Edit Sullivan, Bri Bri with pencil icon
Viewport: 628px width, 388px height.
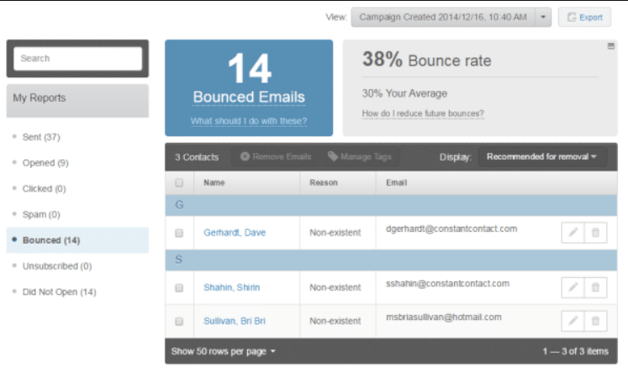click(x=573, y=321)
